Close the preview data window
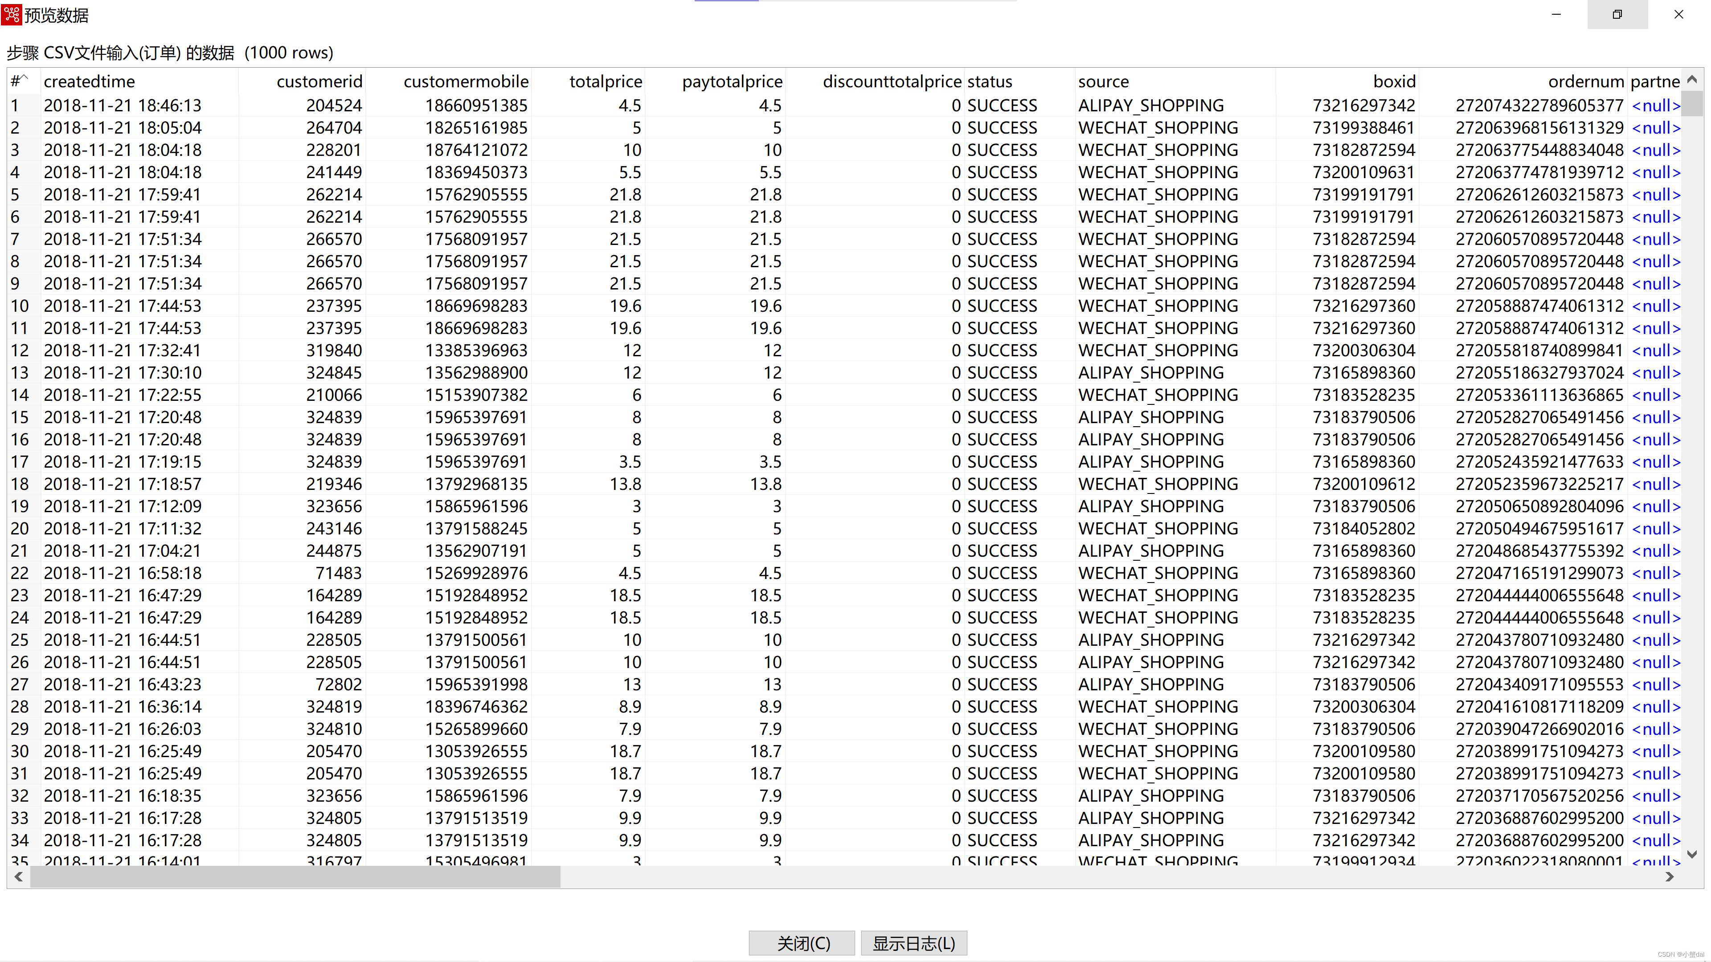 [1678, 14]
